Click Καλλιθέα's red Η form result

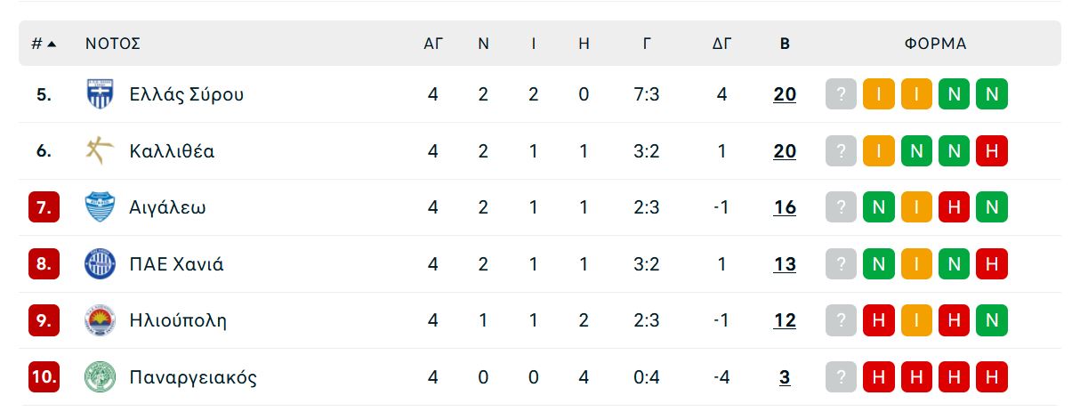point(992,151)
